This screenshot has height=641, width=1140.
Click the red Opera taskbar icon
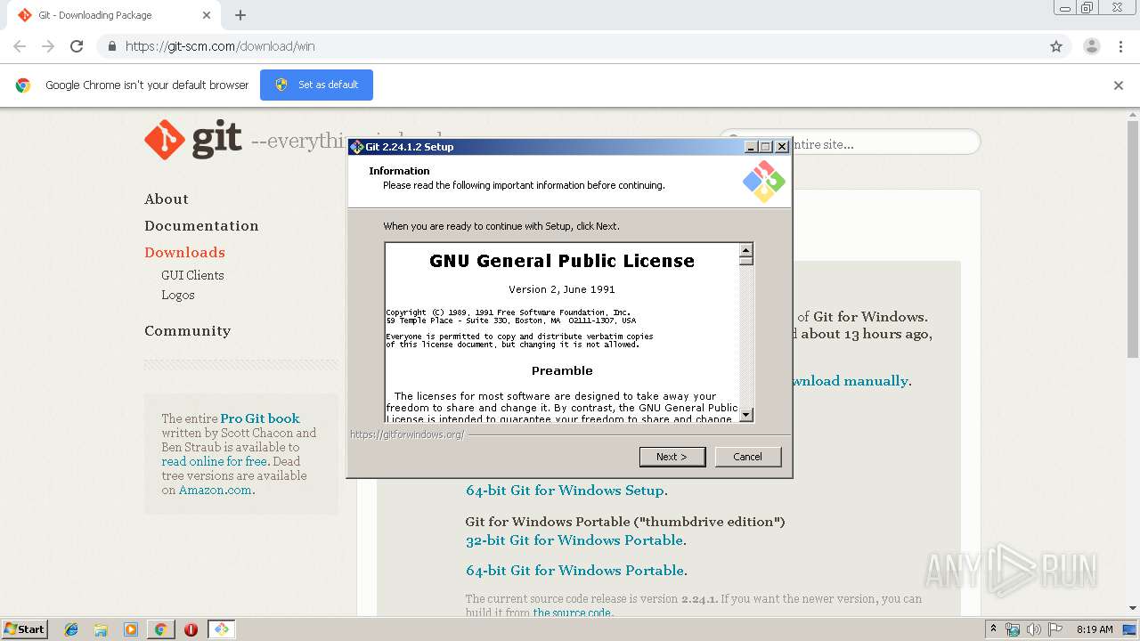[191, 629]
